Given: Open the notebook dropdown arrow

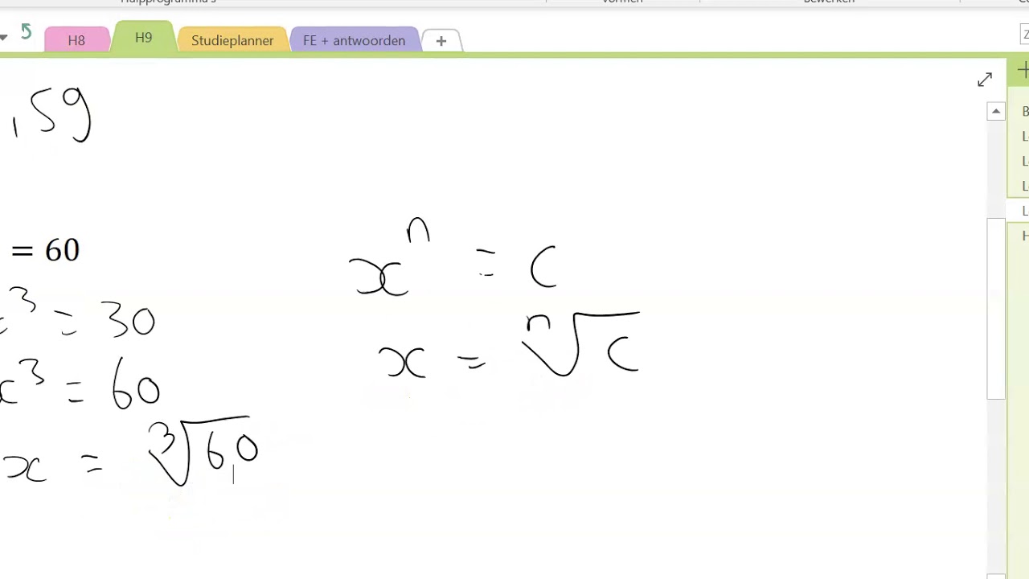Looking at the screenshot, I should click(x=3, y=37).
